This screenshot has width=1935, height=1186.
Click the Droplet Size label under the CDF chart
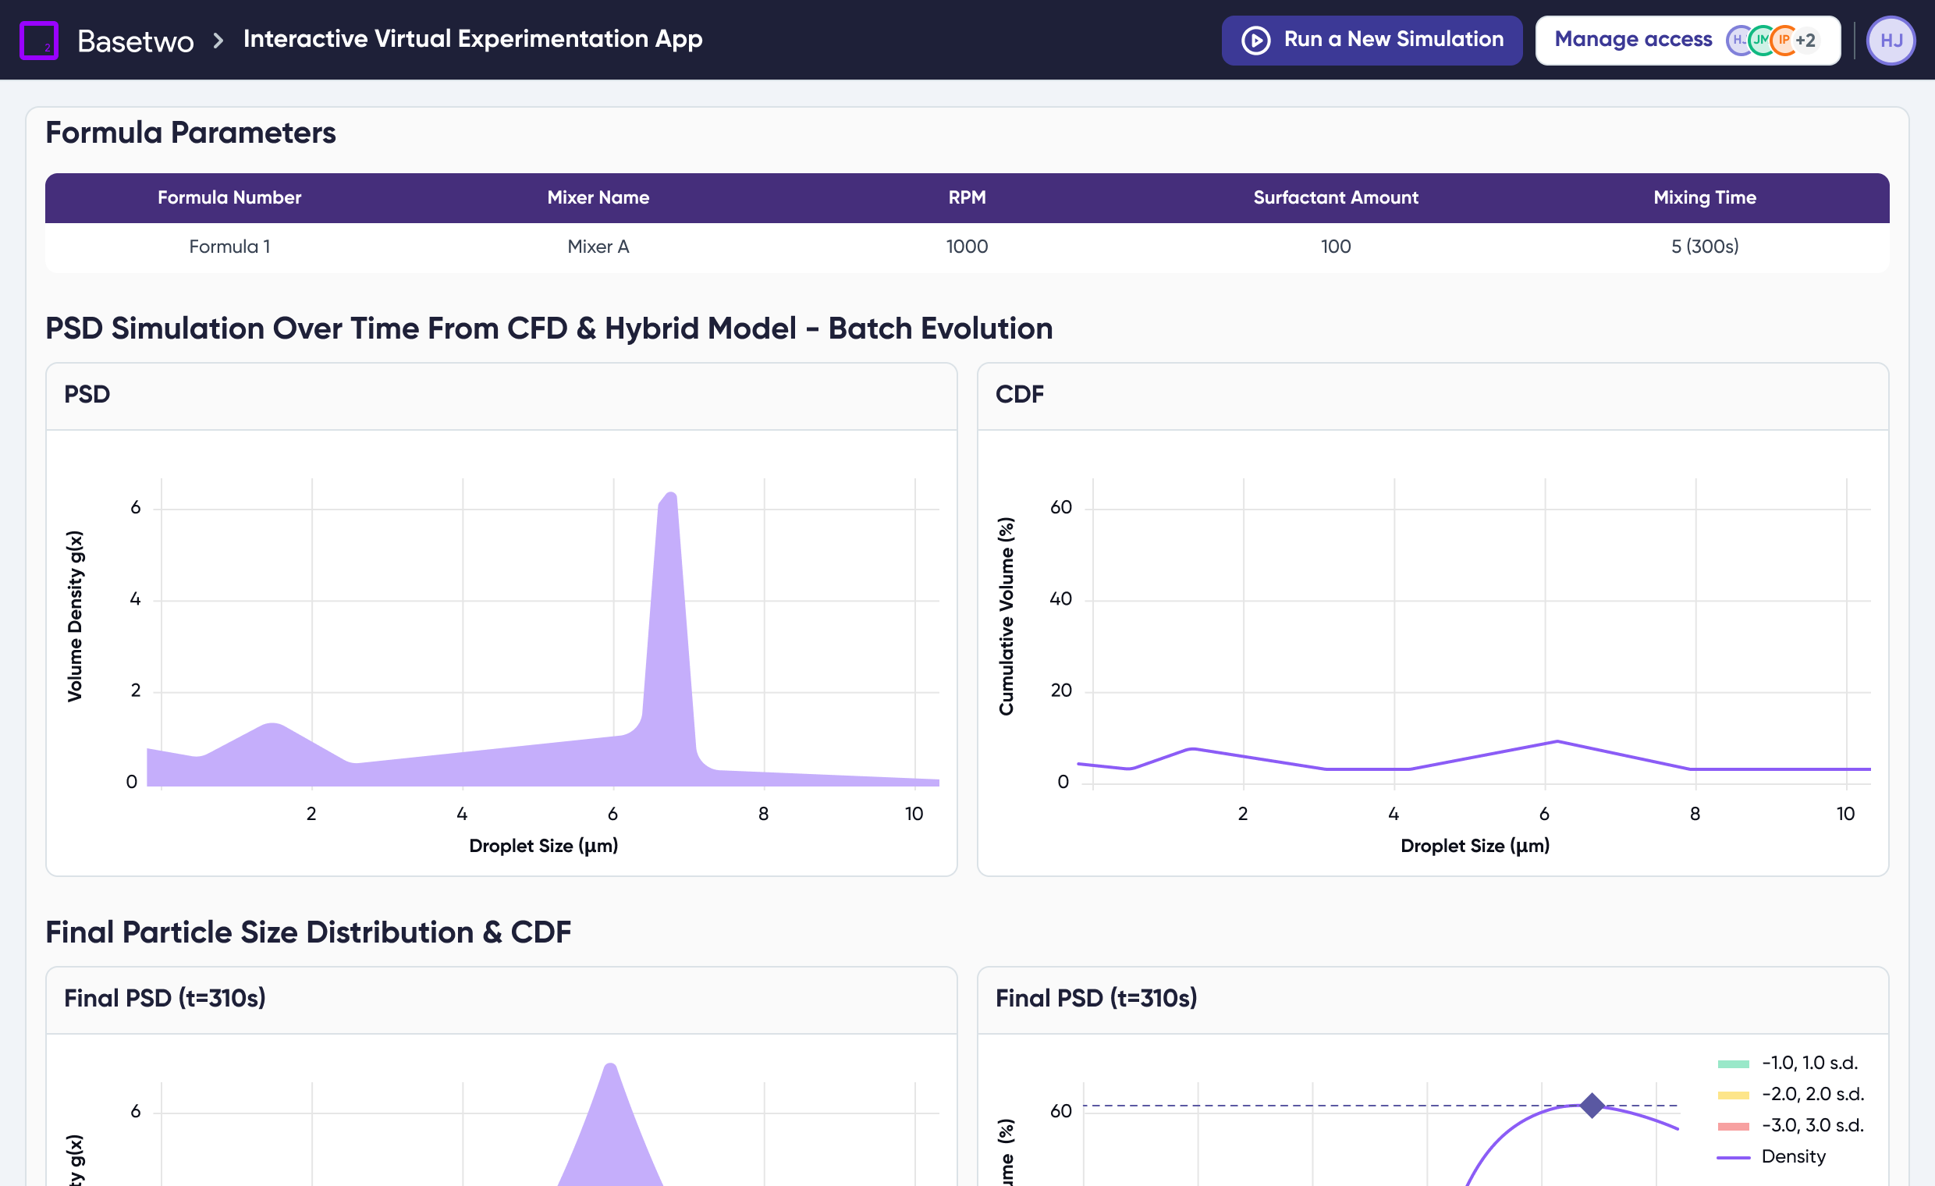(1475, 846)
